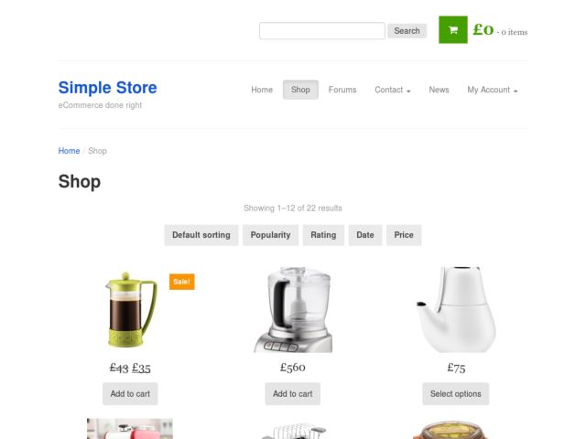Open the green French press product image

point(130,309)
